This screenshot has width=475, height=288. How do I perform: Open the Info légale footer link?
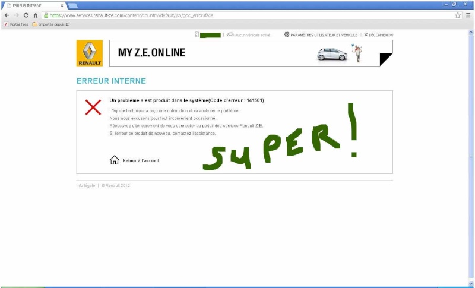(x=85, y=186)
